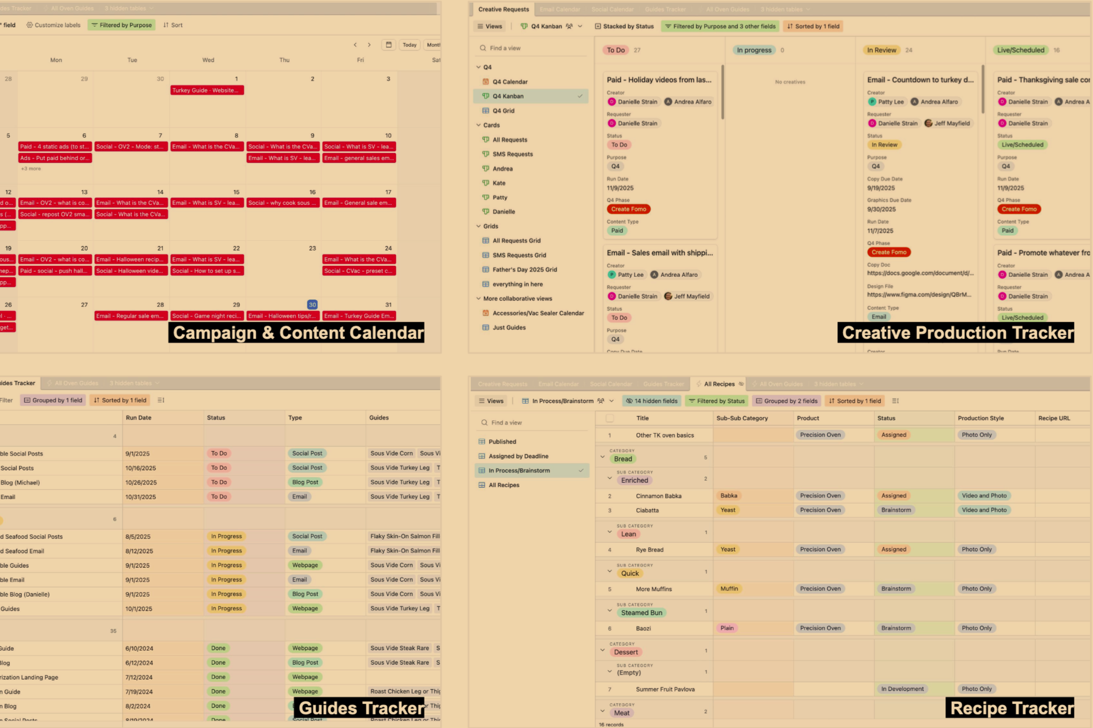
Task: Collapse the Q4 section in views sidebar
Action: coord(479,67)
